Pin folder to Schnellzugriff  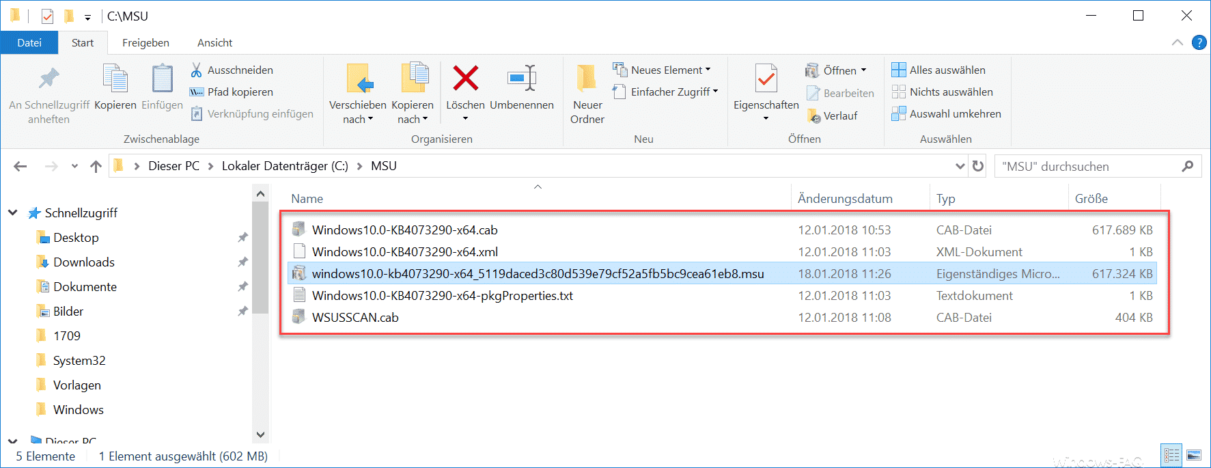(48, 94)
